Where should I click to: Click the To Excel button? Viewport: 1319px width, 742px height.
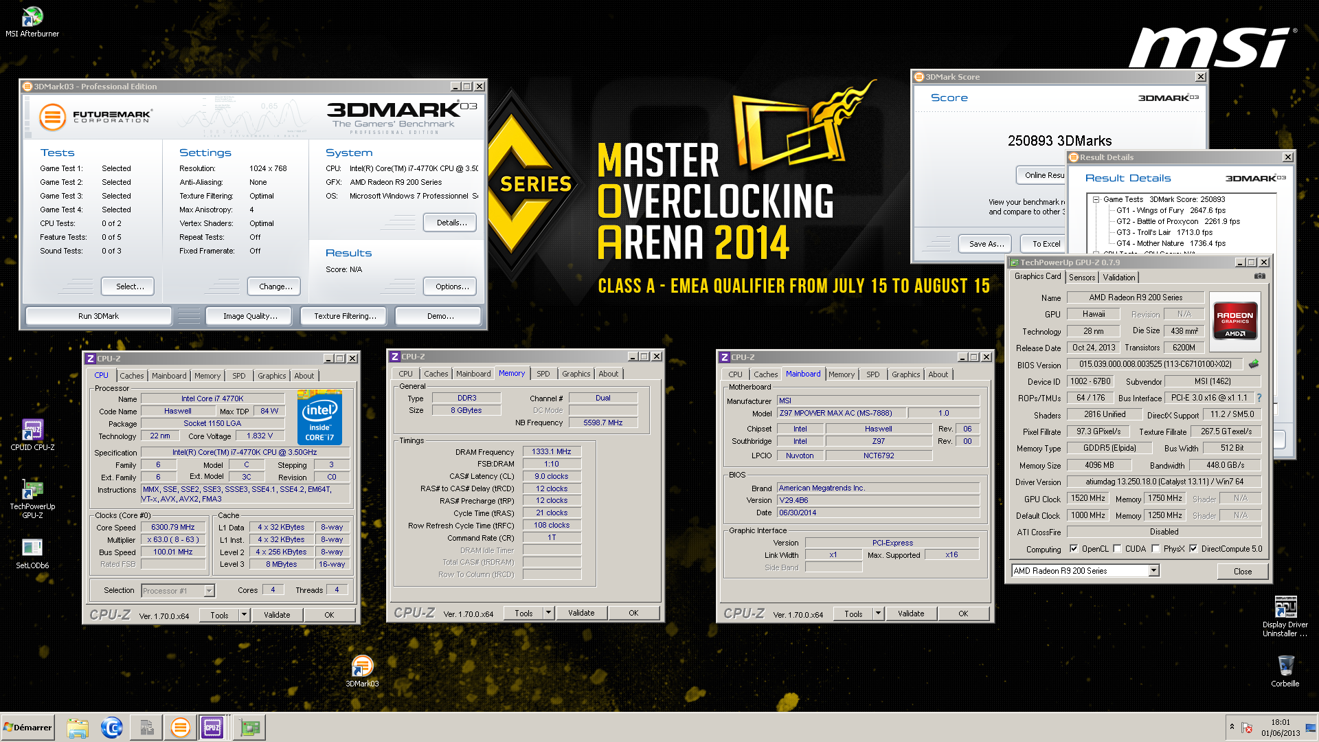(1044, 244)
